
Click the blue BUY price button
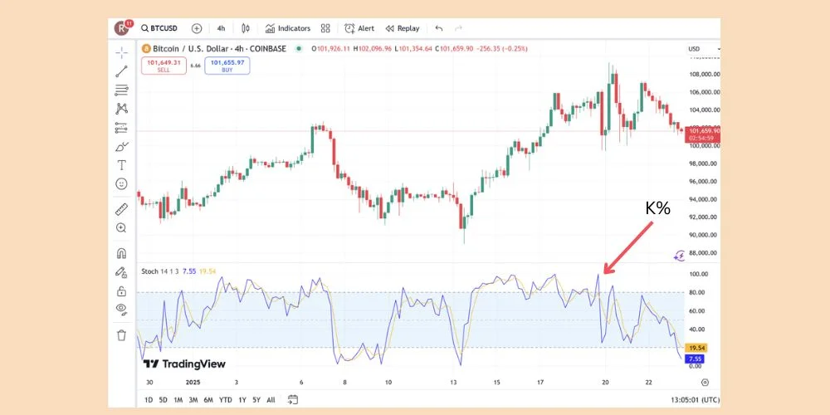227,66
